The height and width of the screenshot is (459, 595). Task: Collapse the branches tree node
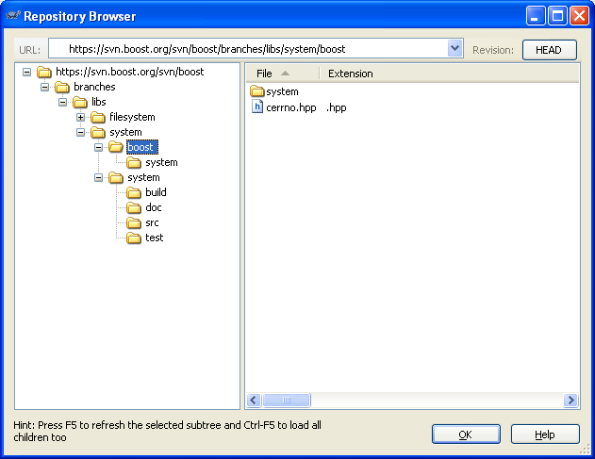(44, 88)
